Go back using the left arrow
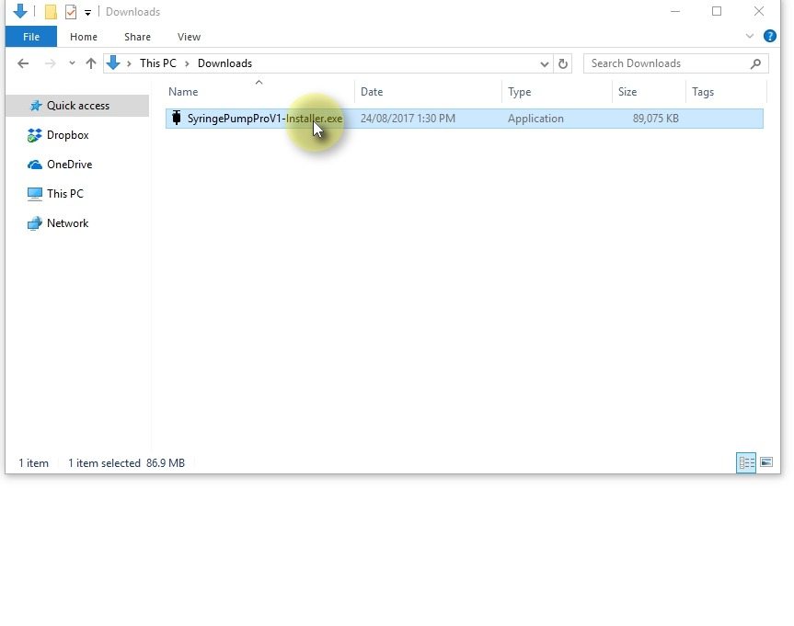 click(23, 63)
